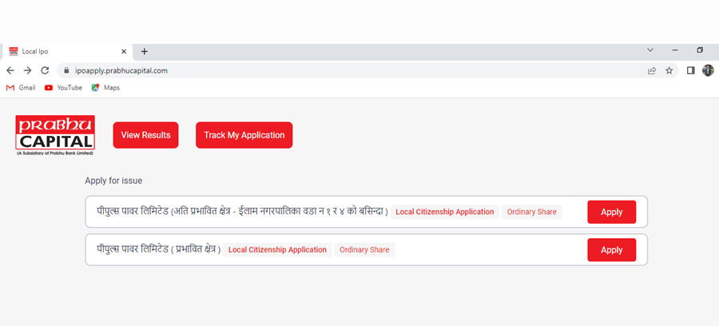This screenshot has height=326, width=719.
Task: Open the Gmail bookmark
Action: [x=21, y=88]
